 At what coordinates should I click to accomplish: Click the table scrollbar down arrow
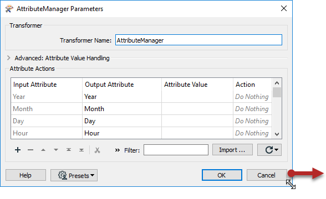[277, 134]
